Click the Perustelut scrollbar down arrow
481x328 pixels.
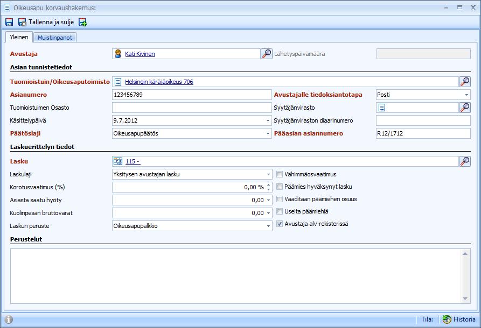tap(465, 298)
